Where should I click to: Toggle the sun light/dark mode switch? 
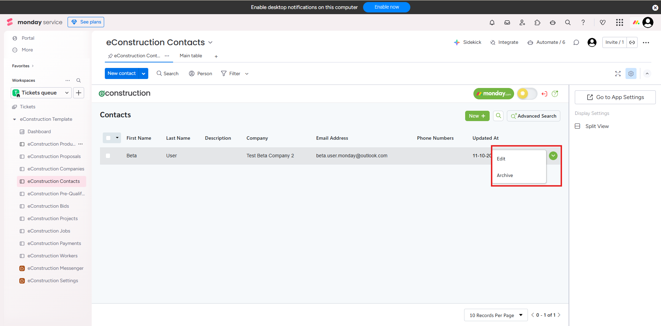pyautogui.click(x=527, y=93)
